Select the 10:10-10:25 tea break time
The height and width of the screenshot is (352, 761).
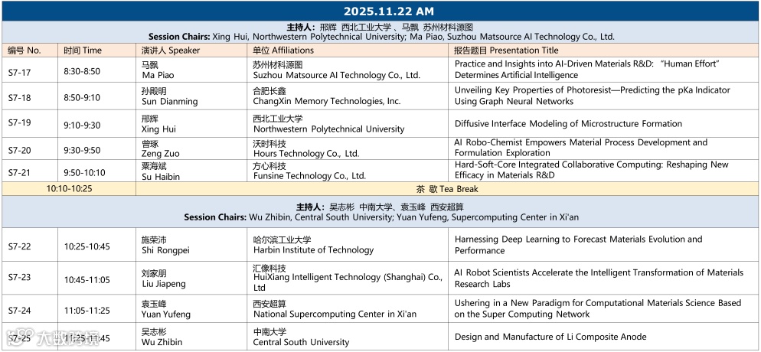click(x=69, y=188)
